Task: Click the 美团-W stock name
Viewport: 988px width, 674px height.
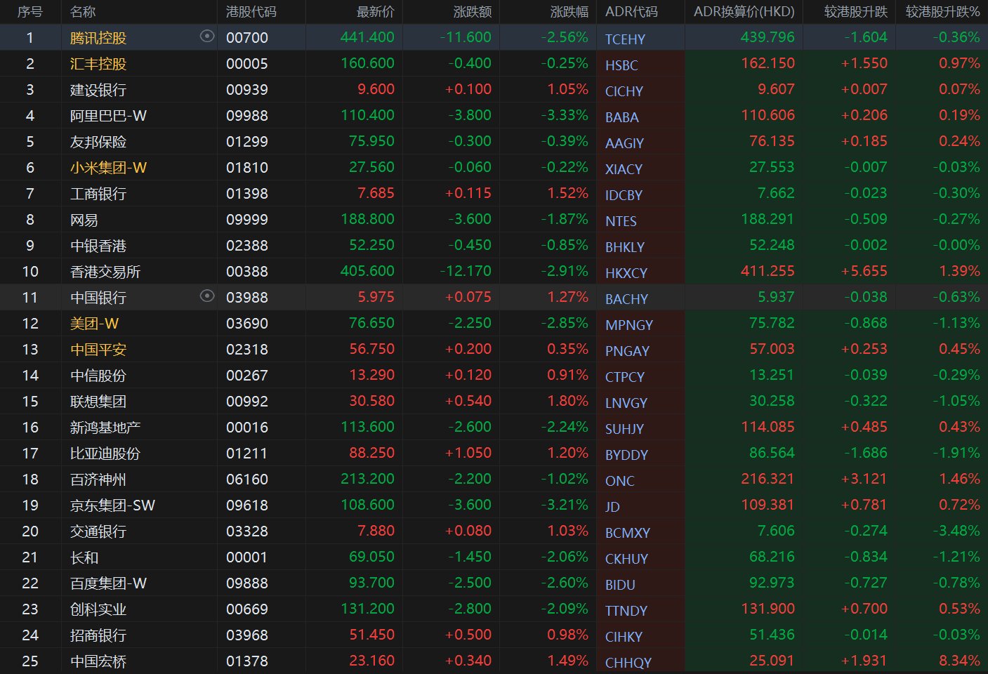Action: point(95,324)
